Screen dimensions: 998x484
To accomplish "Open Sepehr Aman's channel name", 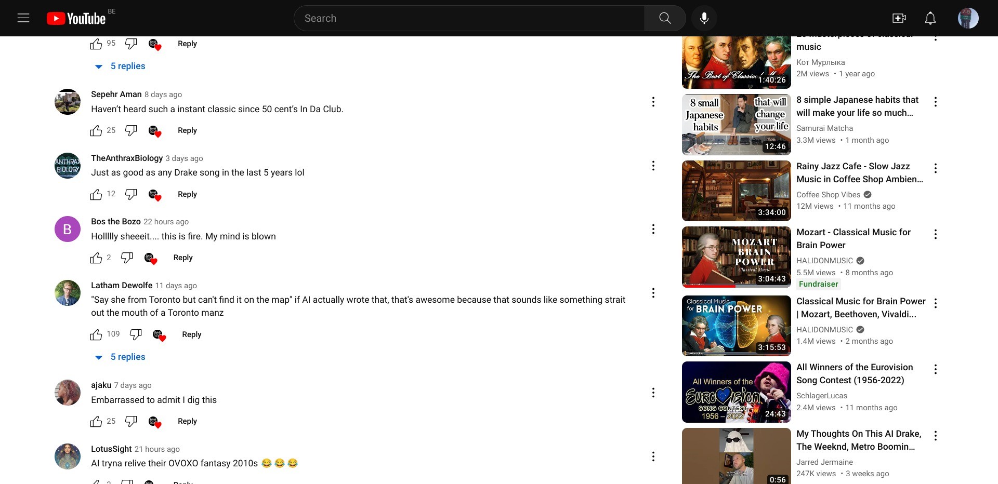I will (x=116, y=94).
